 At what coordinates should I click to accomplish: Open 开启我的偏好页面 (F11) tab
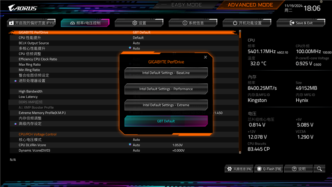(32, 23)
